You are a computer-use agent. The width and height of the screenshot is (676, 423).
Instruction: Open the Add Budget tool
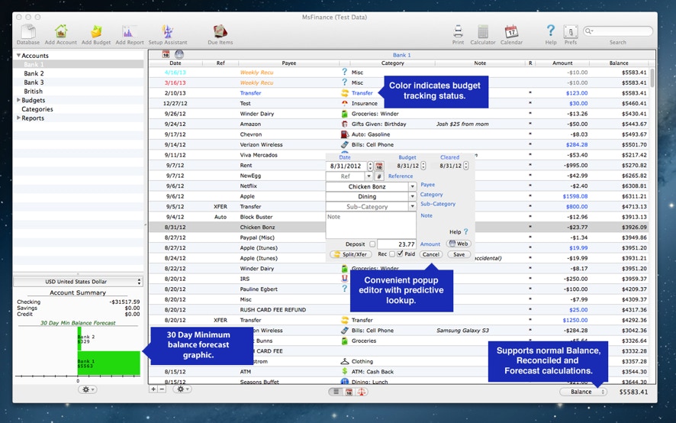point(96,31)
